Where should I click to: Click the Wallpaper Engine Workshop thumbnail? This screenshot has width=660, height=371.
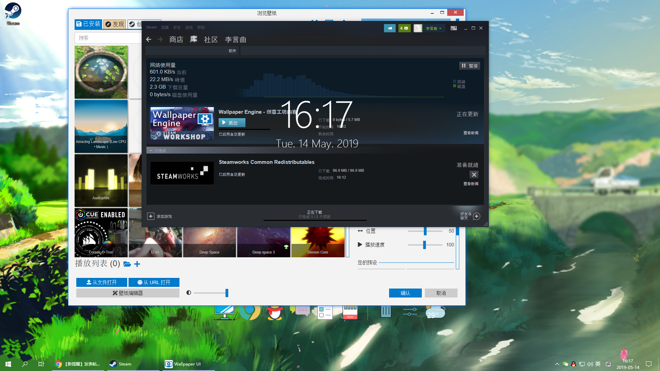click(x=182, y=123)
